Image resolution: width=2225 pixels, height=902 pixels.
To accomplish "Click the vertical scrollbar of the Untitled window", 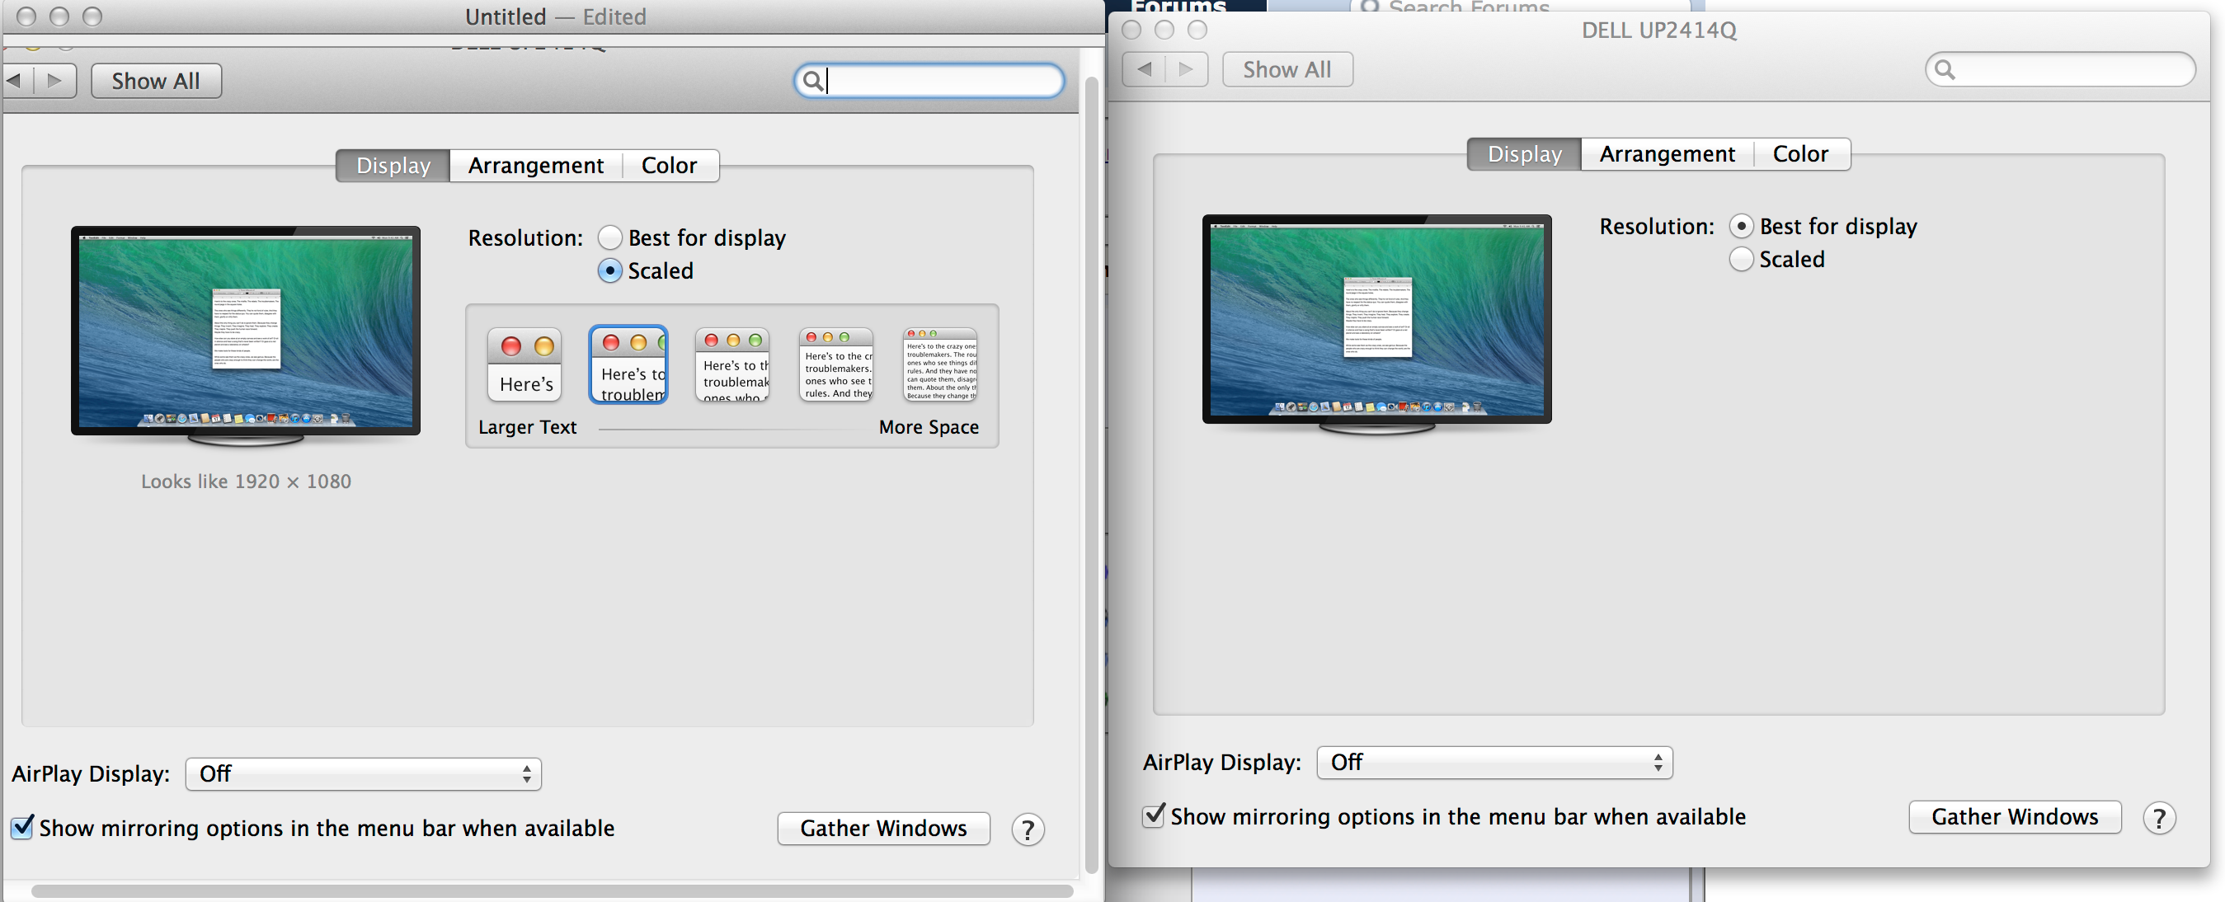I will point(1092,475).
